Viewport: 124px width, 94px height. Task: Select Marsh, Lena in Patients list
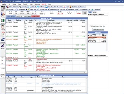(97, 36)
